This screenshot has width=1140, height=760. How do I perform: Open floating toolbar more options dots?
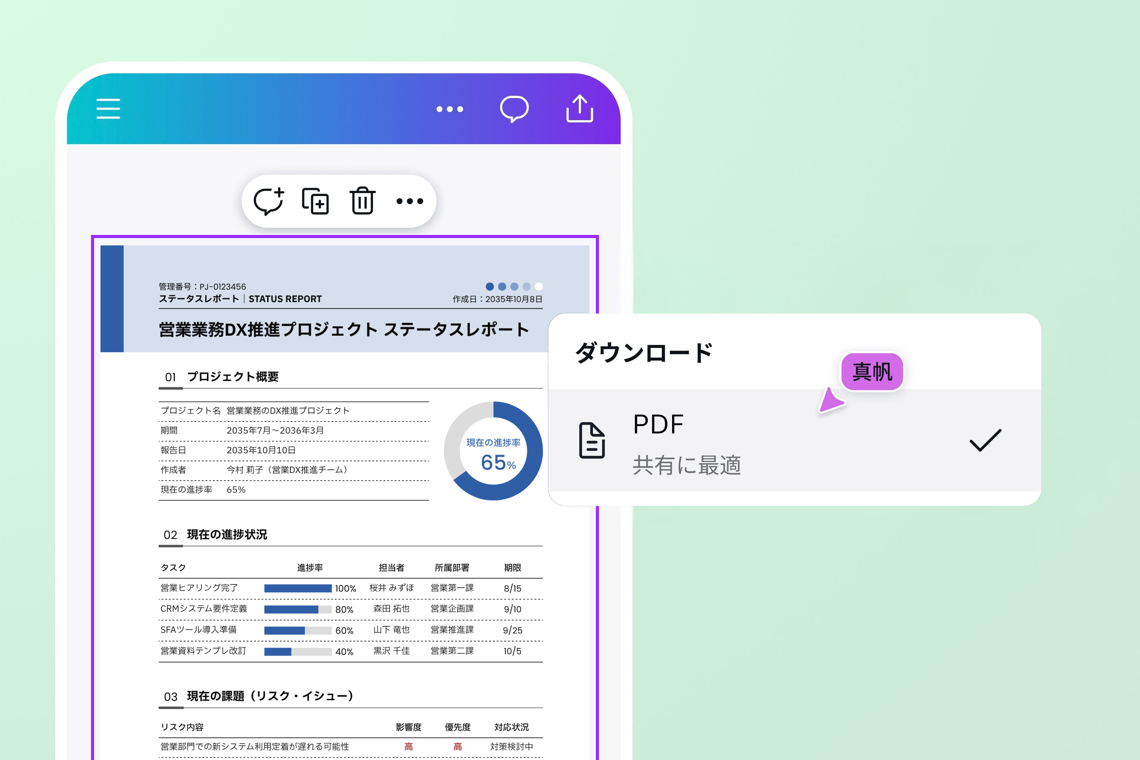click(x=410, y=201)
